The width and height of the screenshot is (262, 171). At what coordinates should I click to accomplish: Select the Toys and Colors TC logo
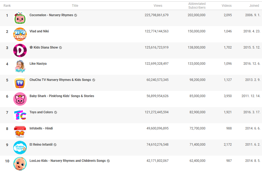pos(20,115)
